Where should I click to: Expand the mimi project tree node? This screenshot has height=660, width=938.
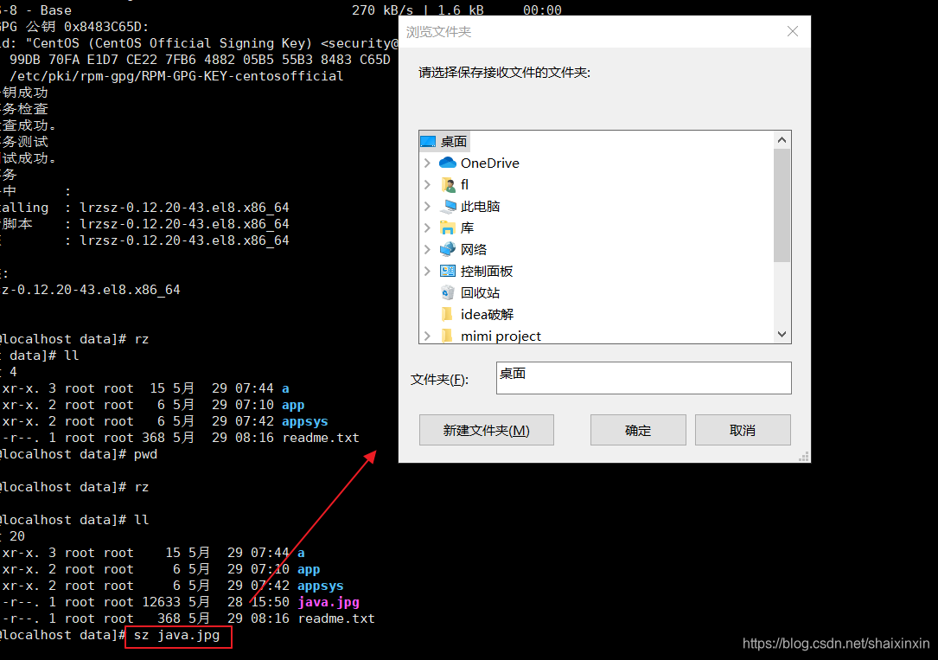[426, 336]
